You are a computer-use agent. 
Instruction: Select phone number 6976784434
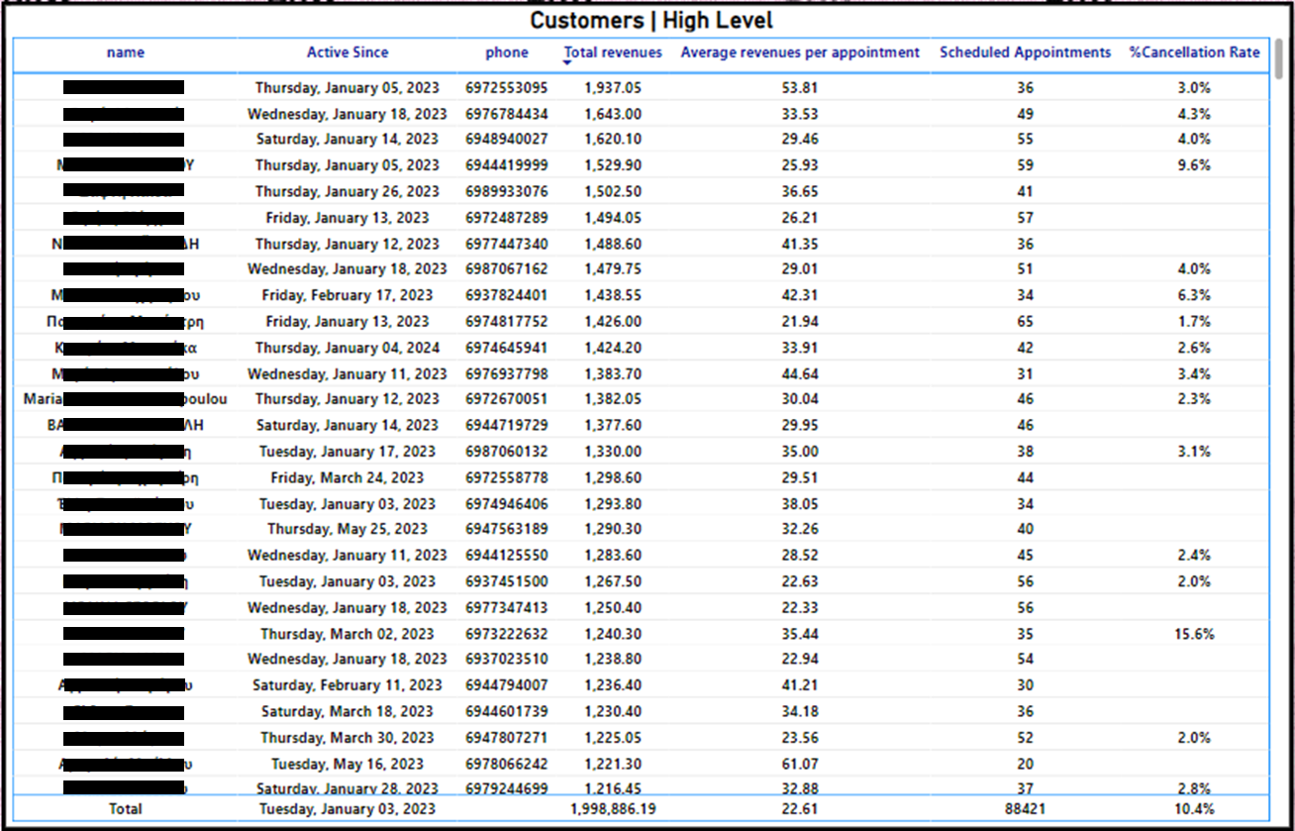(506, 114)
